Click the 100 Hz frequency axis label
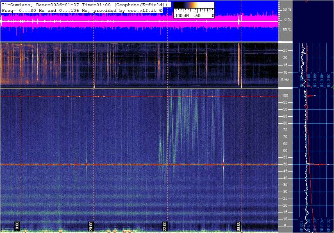The width and height of the screenshot is (334, 233). click(286, 96)
